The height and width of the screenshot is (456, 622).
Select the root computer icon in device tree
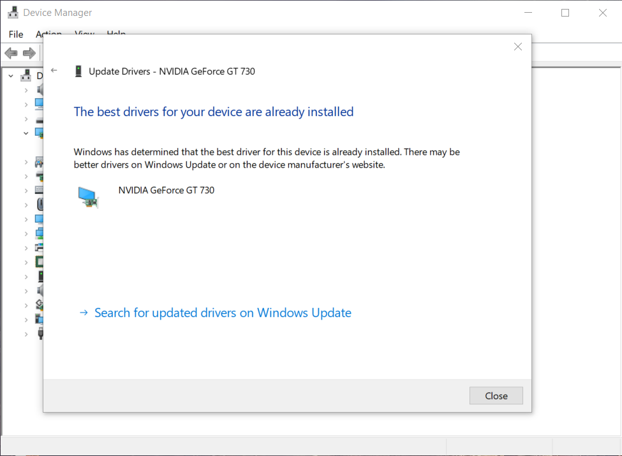click(x=26, y=76)
